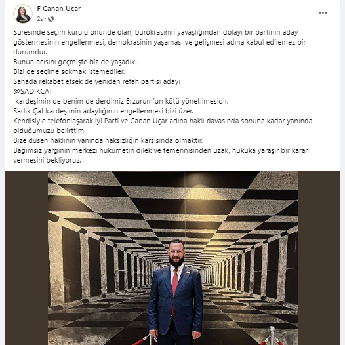This screenshot has width=345, height=345.
Task: Click the line starting "Süresinde seçim kurulu"
Action: (155, 32)
